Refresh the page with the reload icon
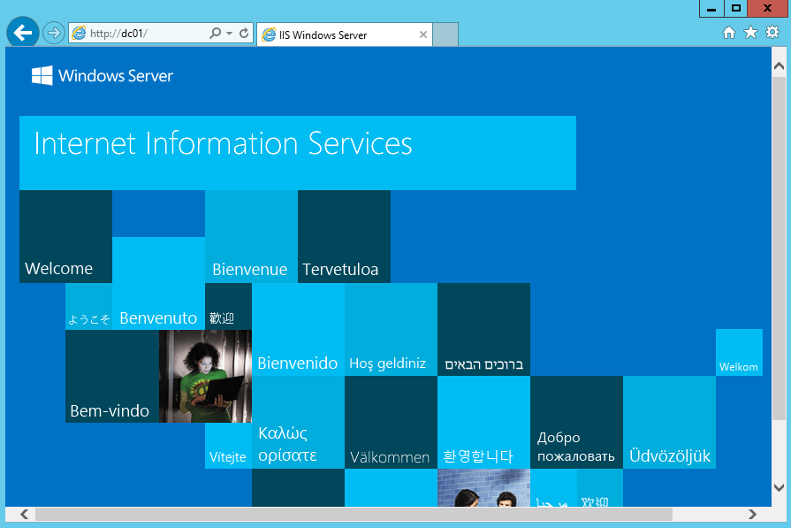791x528 pixels. tap(244, 34)
